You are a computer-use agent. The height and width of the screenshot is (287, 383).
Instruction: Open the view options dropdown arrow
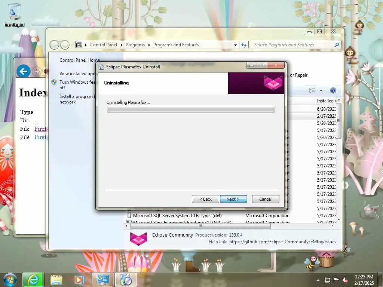click(x=321, y=90)
